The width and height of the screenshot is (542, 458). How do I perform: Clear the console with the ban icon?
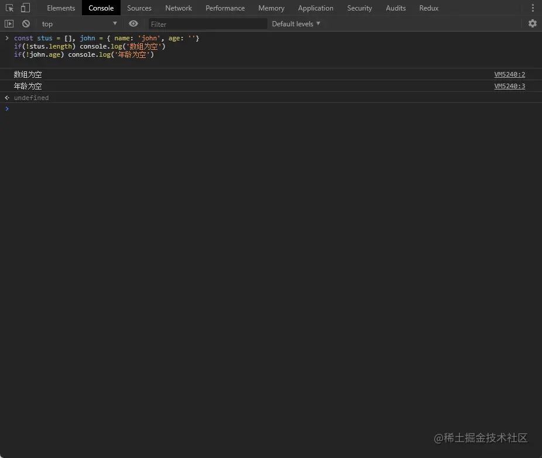pyautogui.click(x=26, y=24)
